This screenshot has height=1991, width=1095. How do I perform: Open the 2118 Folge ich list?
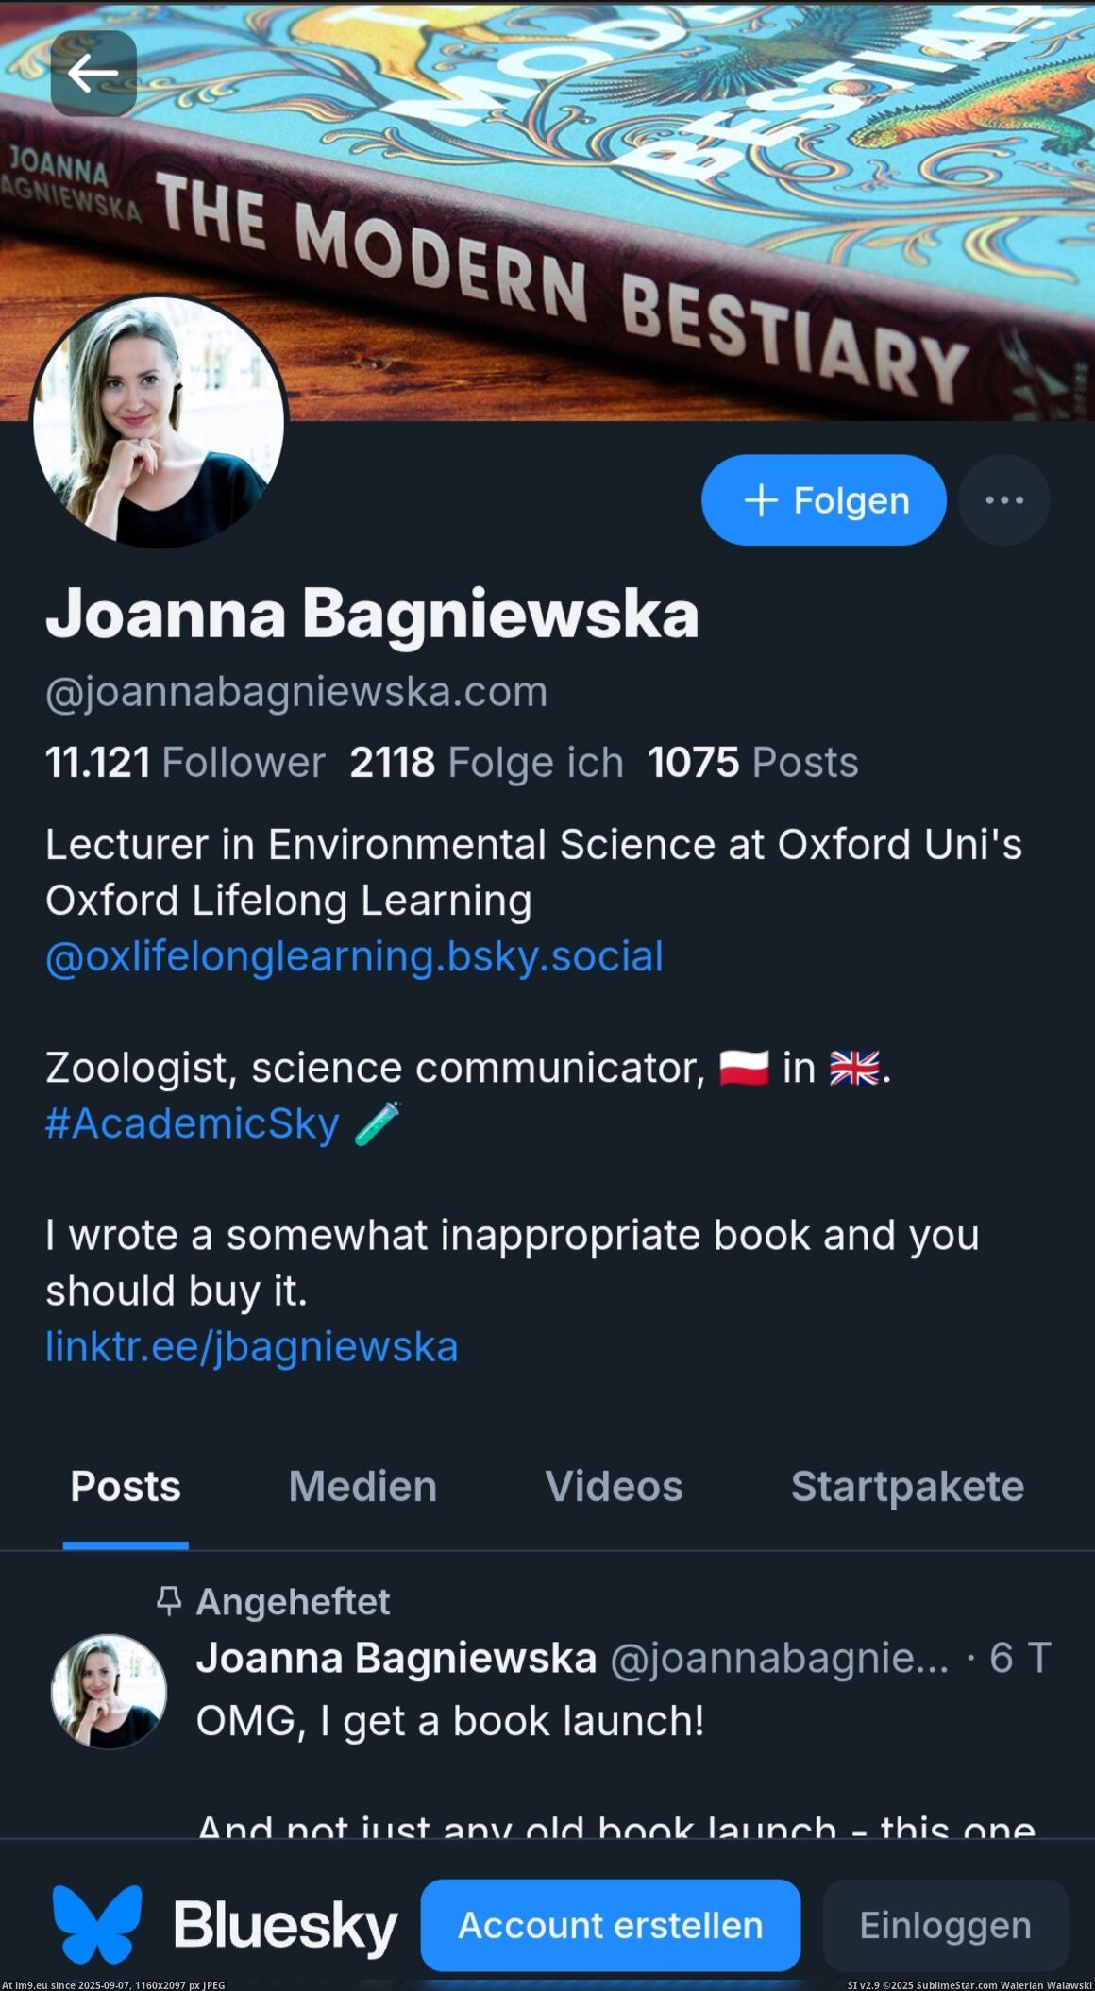click(x=486, y=763)
